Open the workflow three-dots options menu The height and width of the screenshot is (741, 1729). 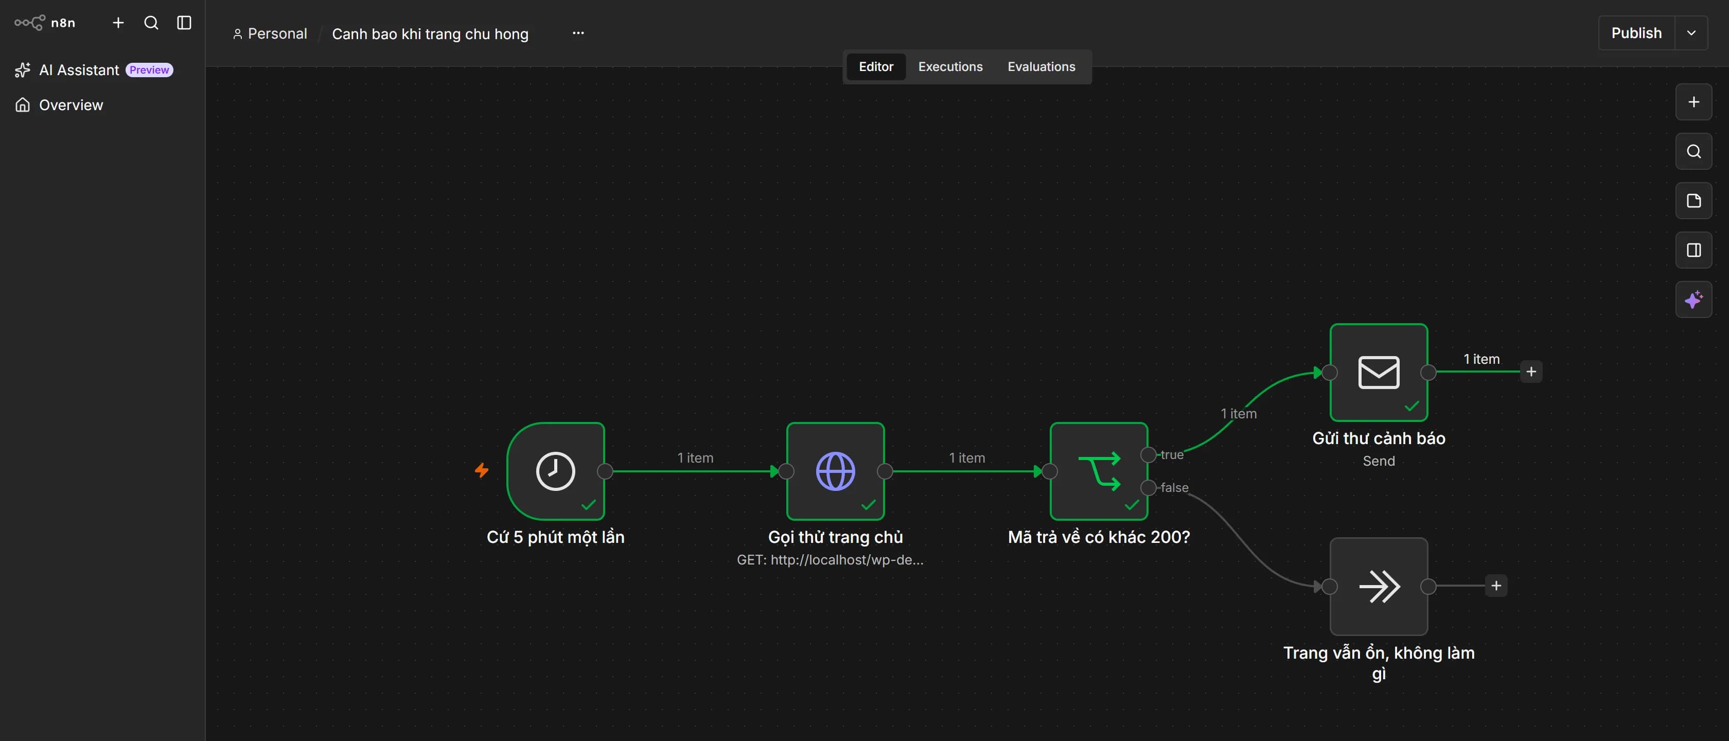pos(578,33)
